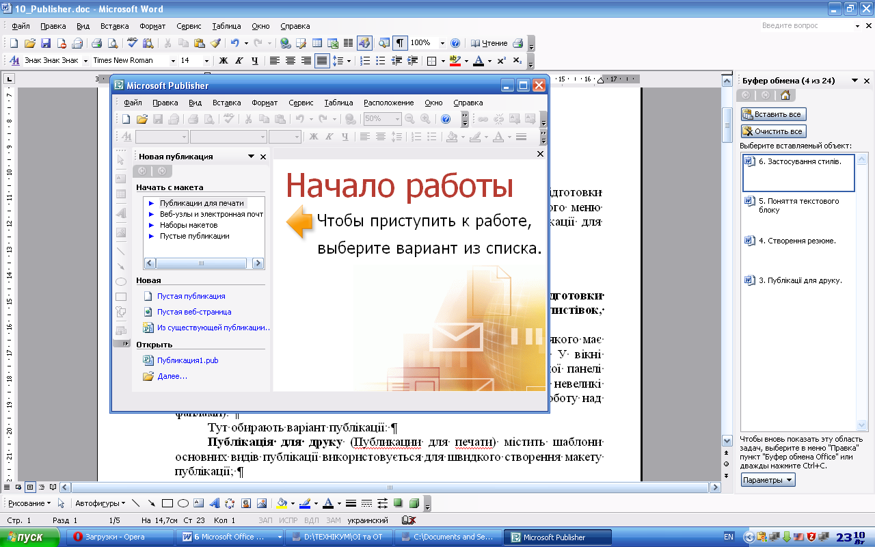Toggle show paragraph marks (¶) button
875x547 pixels.
click(x=400, y=43)
